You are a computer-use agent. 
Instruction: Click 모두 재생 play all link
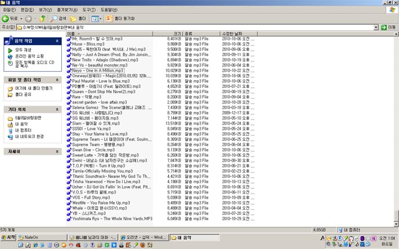[x=23, y=50]
